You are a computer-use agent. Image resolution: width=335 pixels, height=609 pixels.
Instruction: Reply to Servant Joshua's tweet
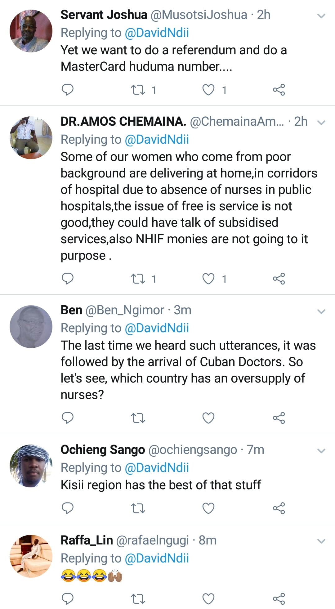click(x=68, y=90)
